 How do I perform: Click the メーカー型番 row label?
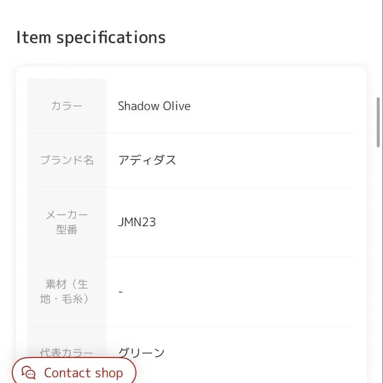(66, 222)
